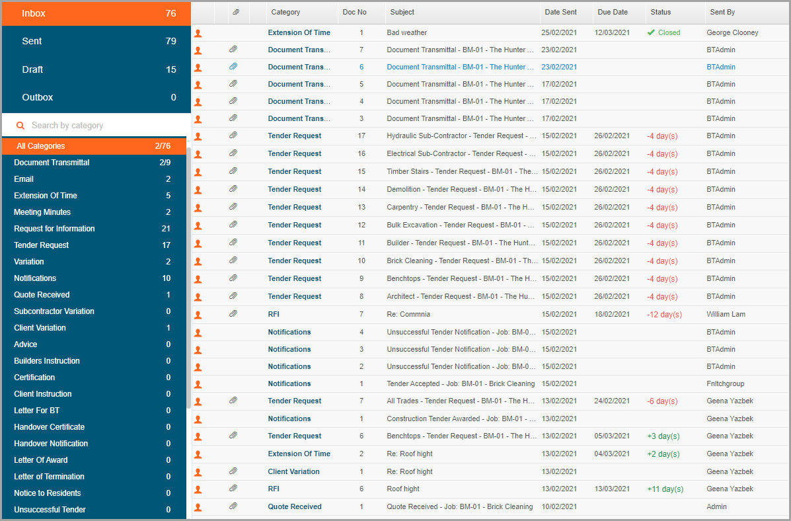Click person icon in Tender Accepted notification row
This screenshot has width=791, height=521.
(x=198, y=384)
